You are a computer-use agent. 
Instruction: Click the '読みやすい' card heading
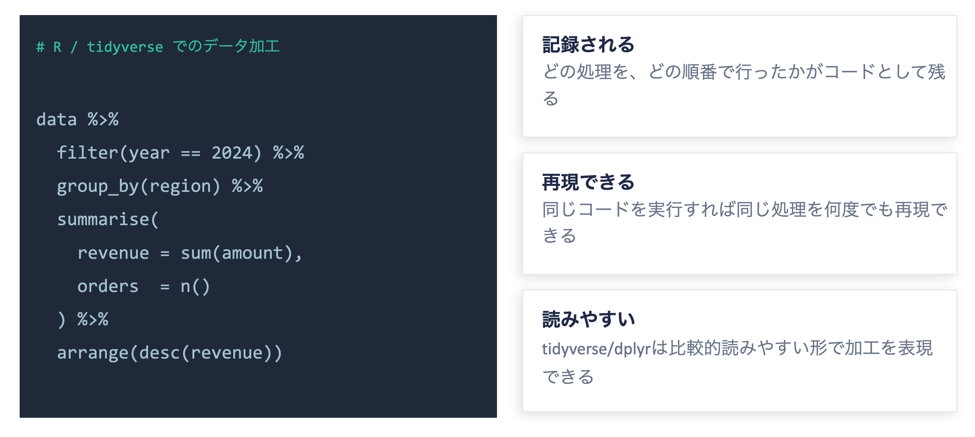click(x=589, y=319)
